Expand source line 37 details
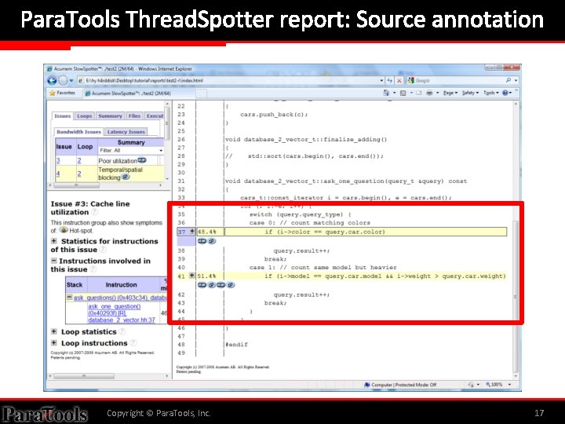Screen dimensions: 565x424 pos(192,232)
